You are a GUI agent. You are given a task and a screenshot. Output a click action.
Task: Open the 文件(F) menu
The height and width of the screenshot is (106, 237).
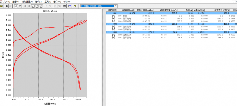click(7, 2)
